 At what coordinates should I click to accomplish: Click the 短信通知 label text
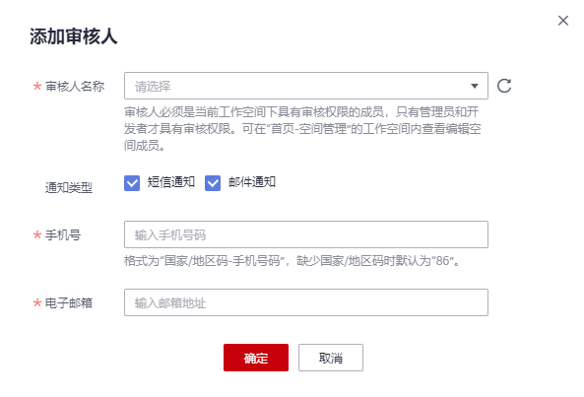[x=171, y=182]
